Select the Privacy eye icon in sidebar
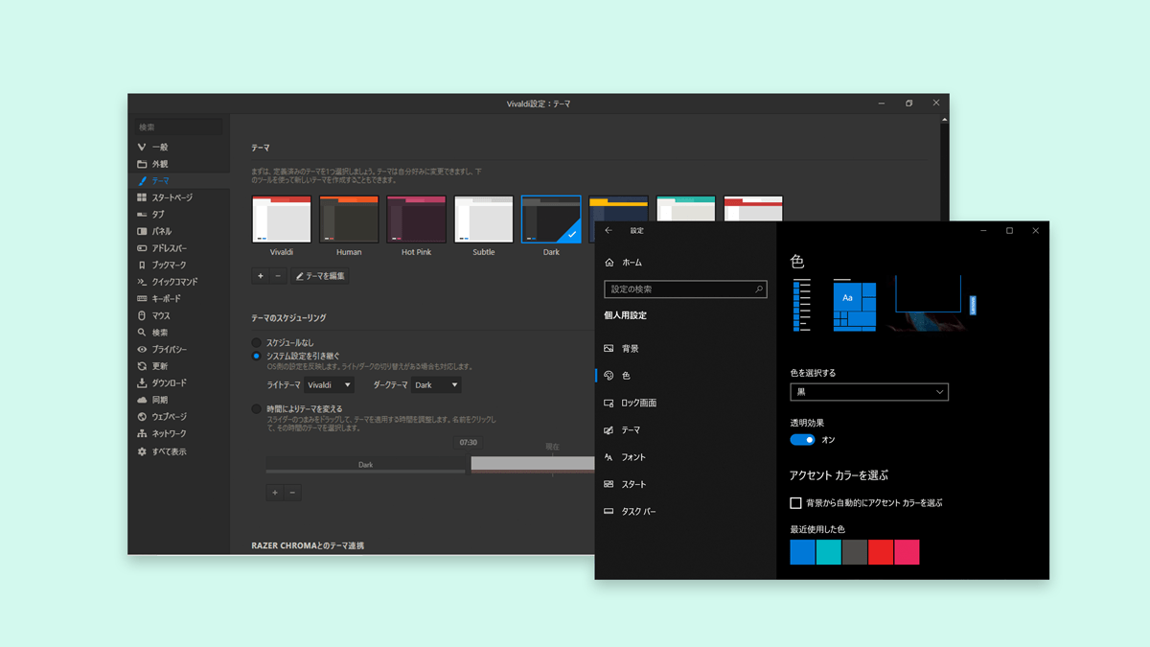This screenshot has height=647, width=1150. (142, 350)
